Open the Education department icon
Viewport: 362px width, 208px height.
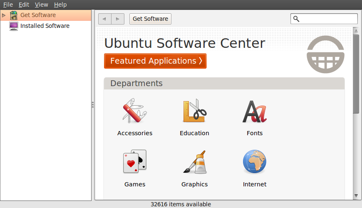pos(194,111)
